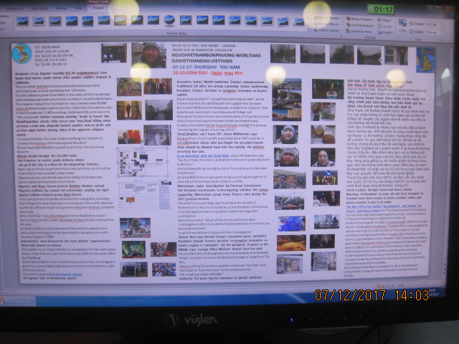Select the phone screenshot image beside the header
Screen dimensions: 459x344
pyautogui.click(x=114, y=53)
